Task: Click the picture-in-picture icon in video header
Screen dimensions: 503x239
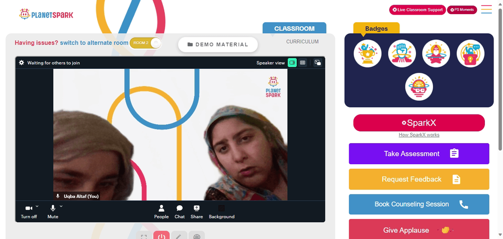Action: click(317, 63)
